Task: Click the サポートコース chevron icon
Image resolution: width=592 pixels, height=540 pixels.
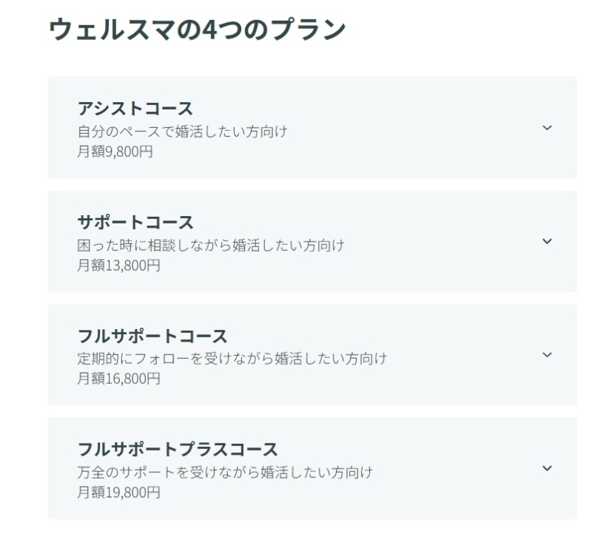Action: pos(547,241)
